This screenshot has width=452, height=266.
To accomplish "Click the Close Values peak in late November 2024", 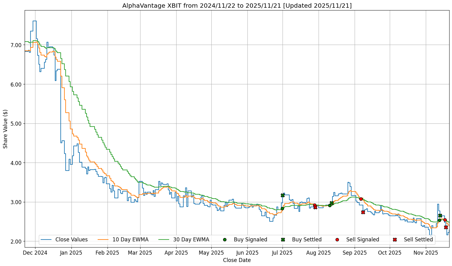I will 35,21.
